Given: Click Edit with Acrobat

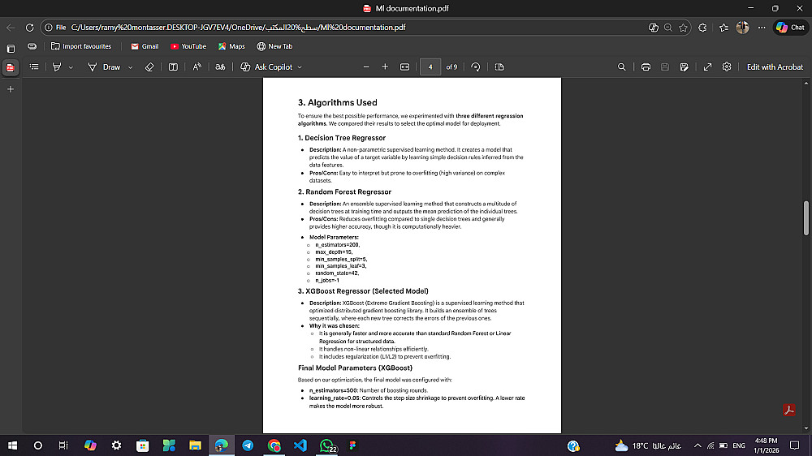Looking at the screenshot, I should click(775, 67).
